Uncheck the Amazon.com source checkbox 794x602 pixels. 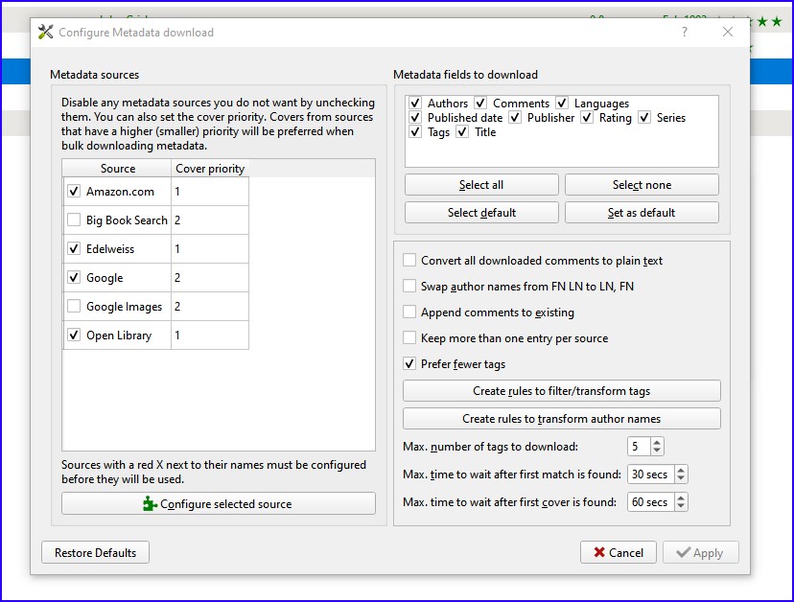(x=74, y=191)
